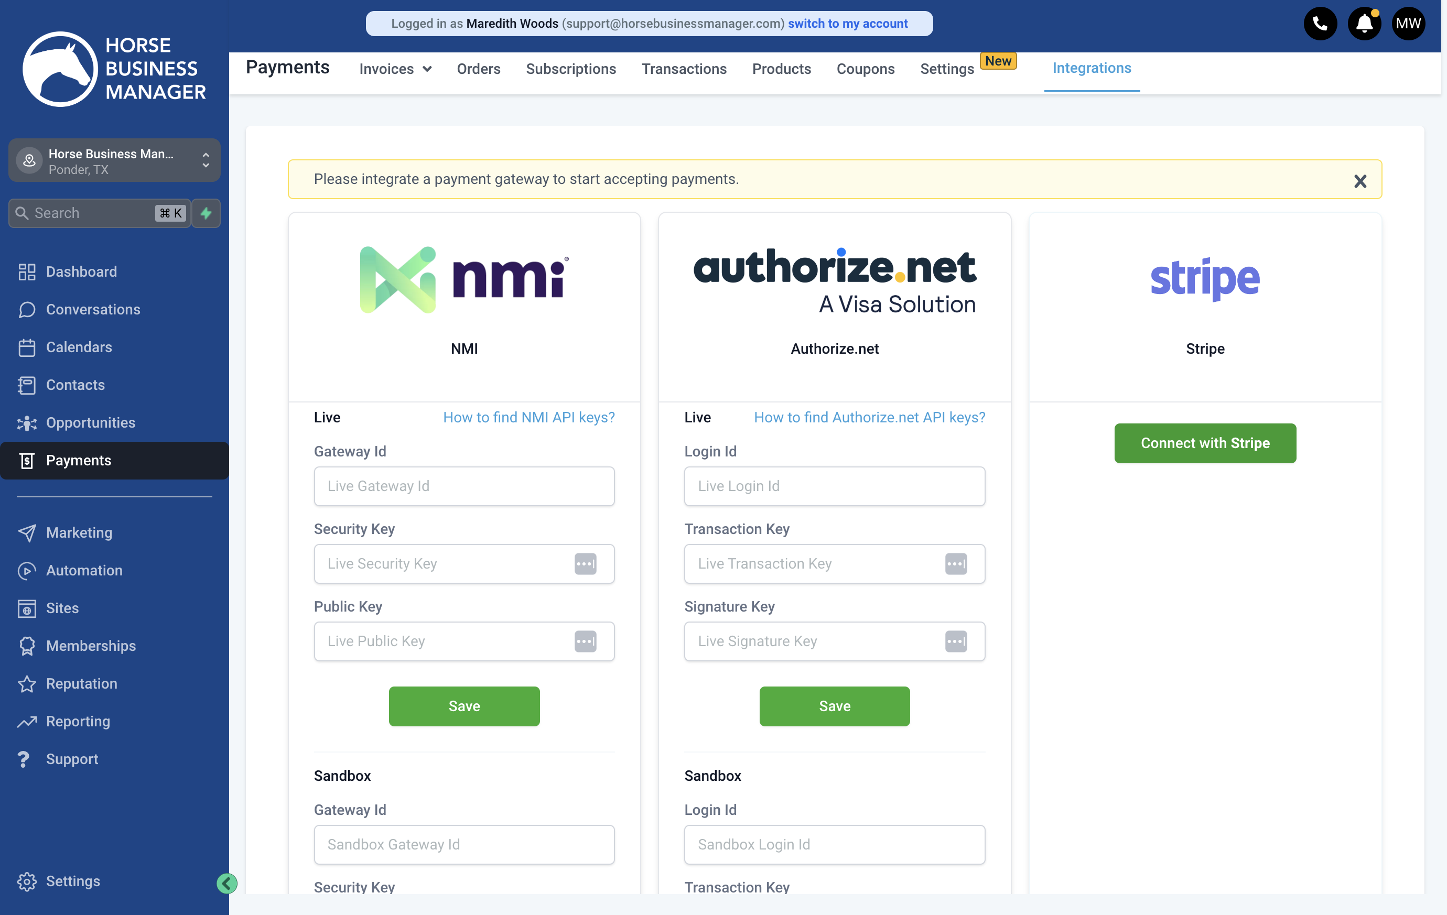The width and height of the screenshot is (1447, 915).
Task: Reveal the NMI Live Public Key
Action: pyautogui.click(x=585, y=641)
